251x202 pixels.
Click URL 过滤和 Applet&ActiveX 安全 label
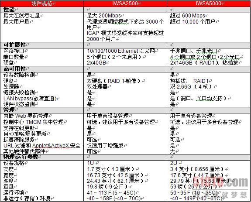click(42, 146)
